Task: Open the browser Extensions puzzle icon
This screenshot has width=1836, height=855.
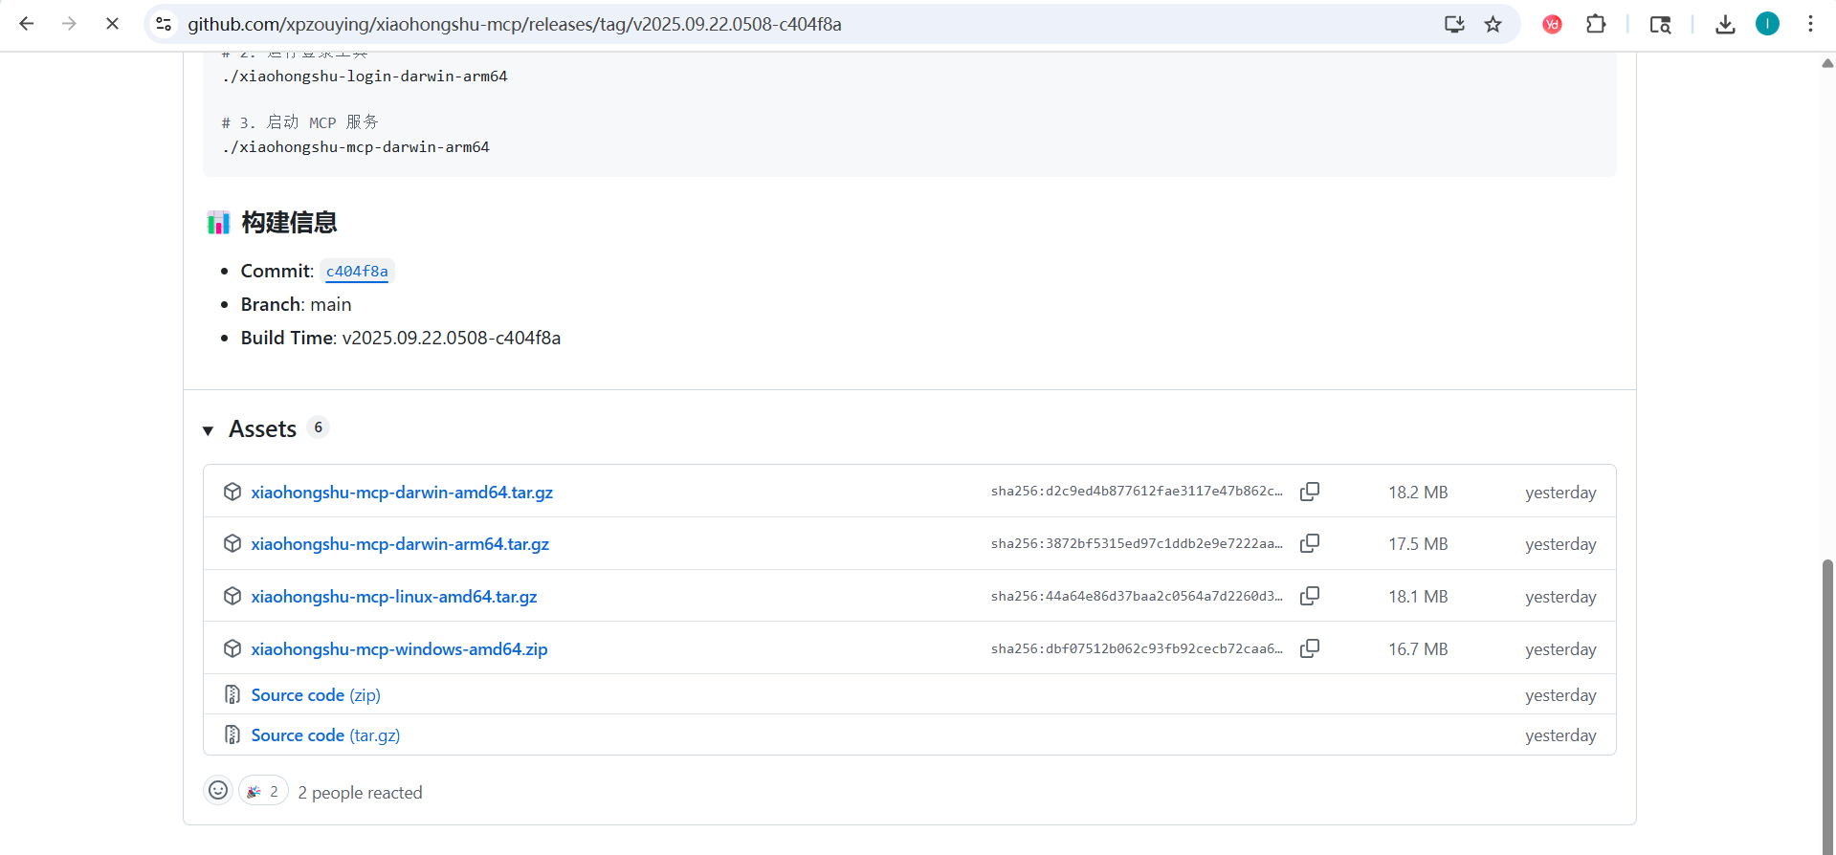Action: tap(1595, 25)
